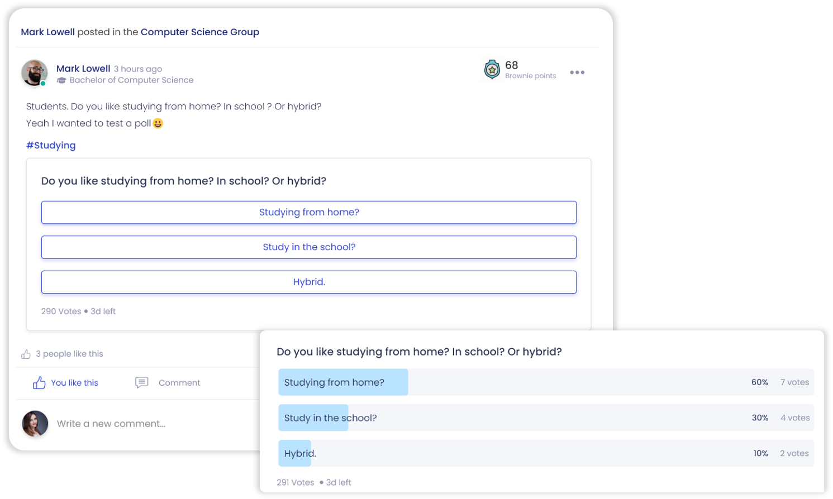
Task: Open the Computer Science Group link
Action: point(200,32)
